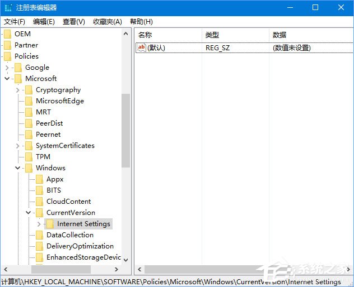This screenshot has width=354, height=287.
Task: Click tree pane horizontal scrollbar thumb
Action: (61, 270)
